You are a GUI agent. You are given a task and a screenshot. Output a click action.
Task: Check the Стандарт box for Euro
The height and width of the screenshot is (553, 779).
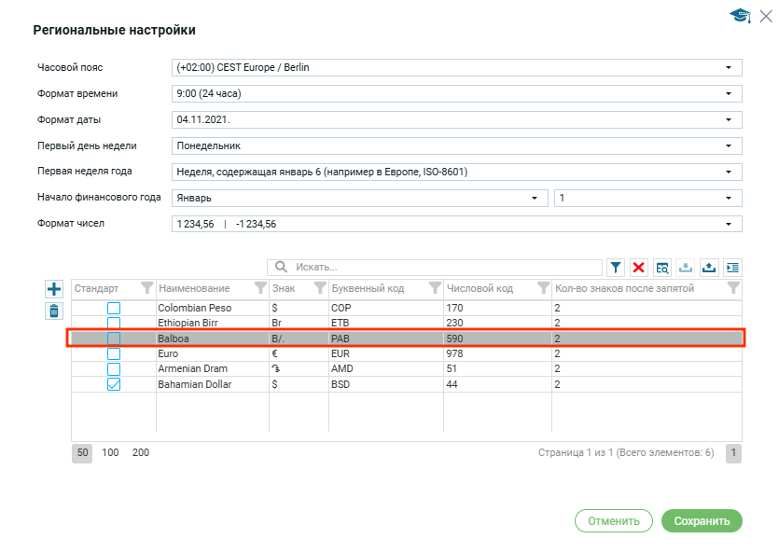tap(113, 354)
